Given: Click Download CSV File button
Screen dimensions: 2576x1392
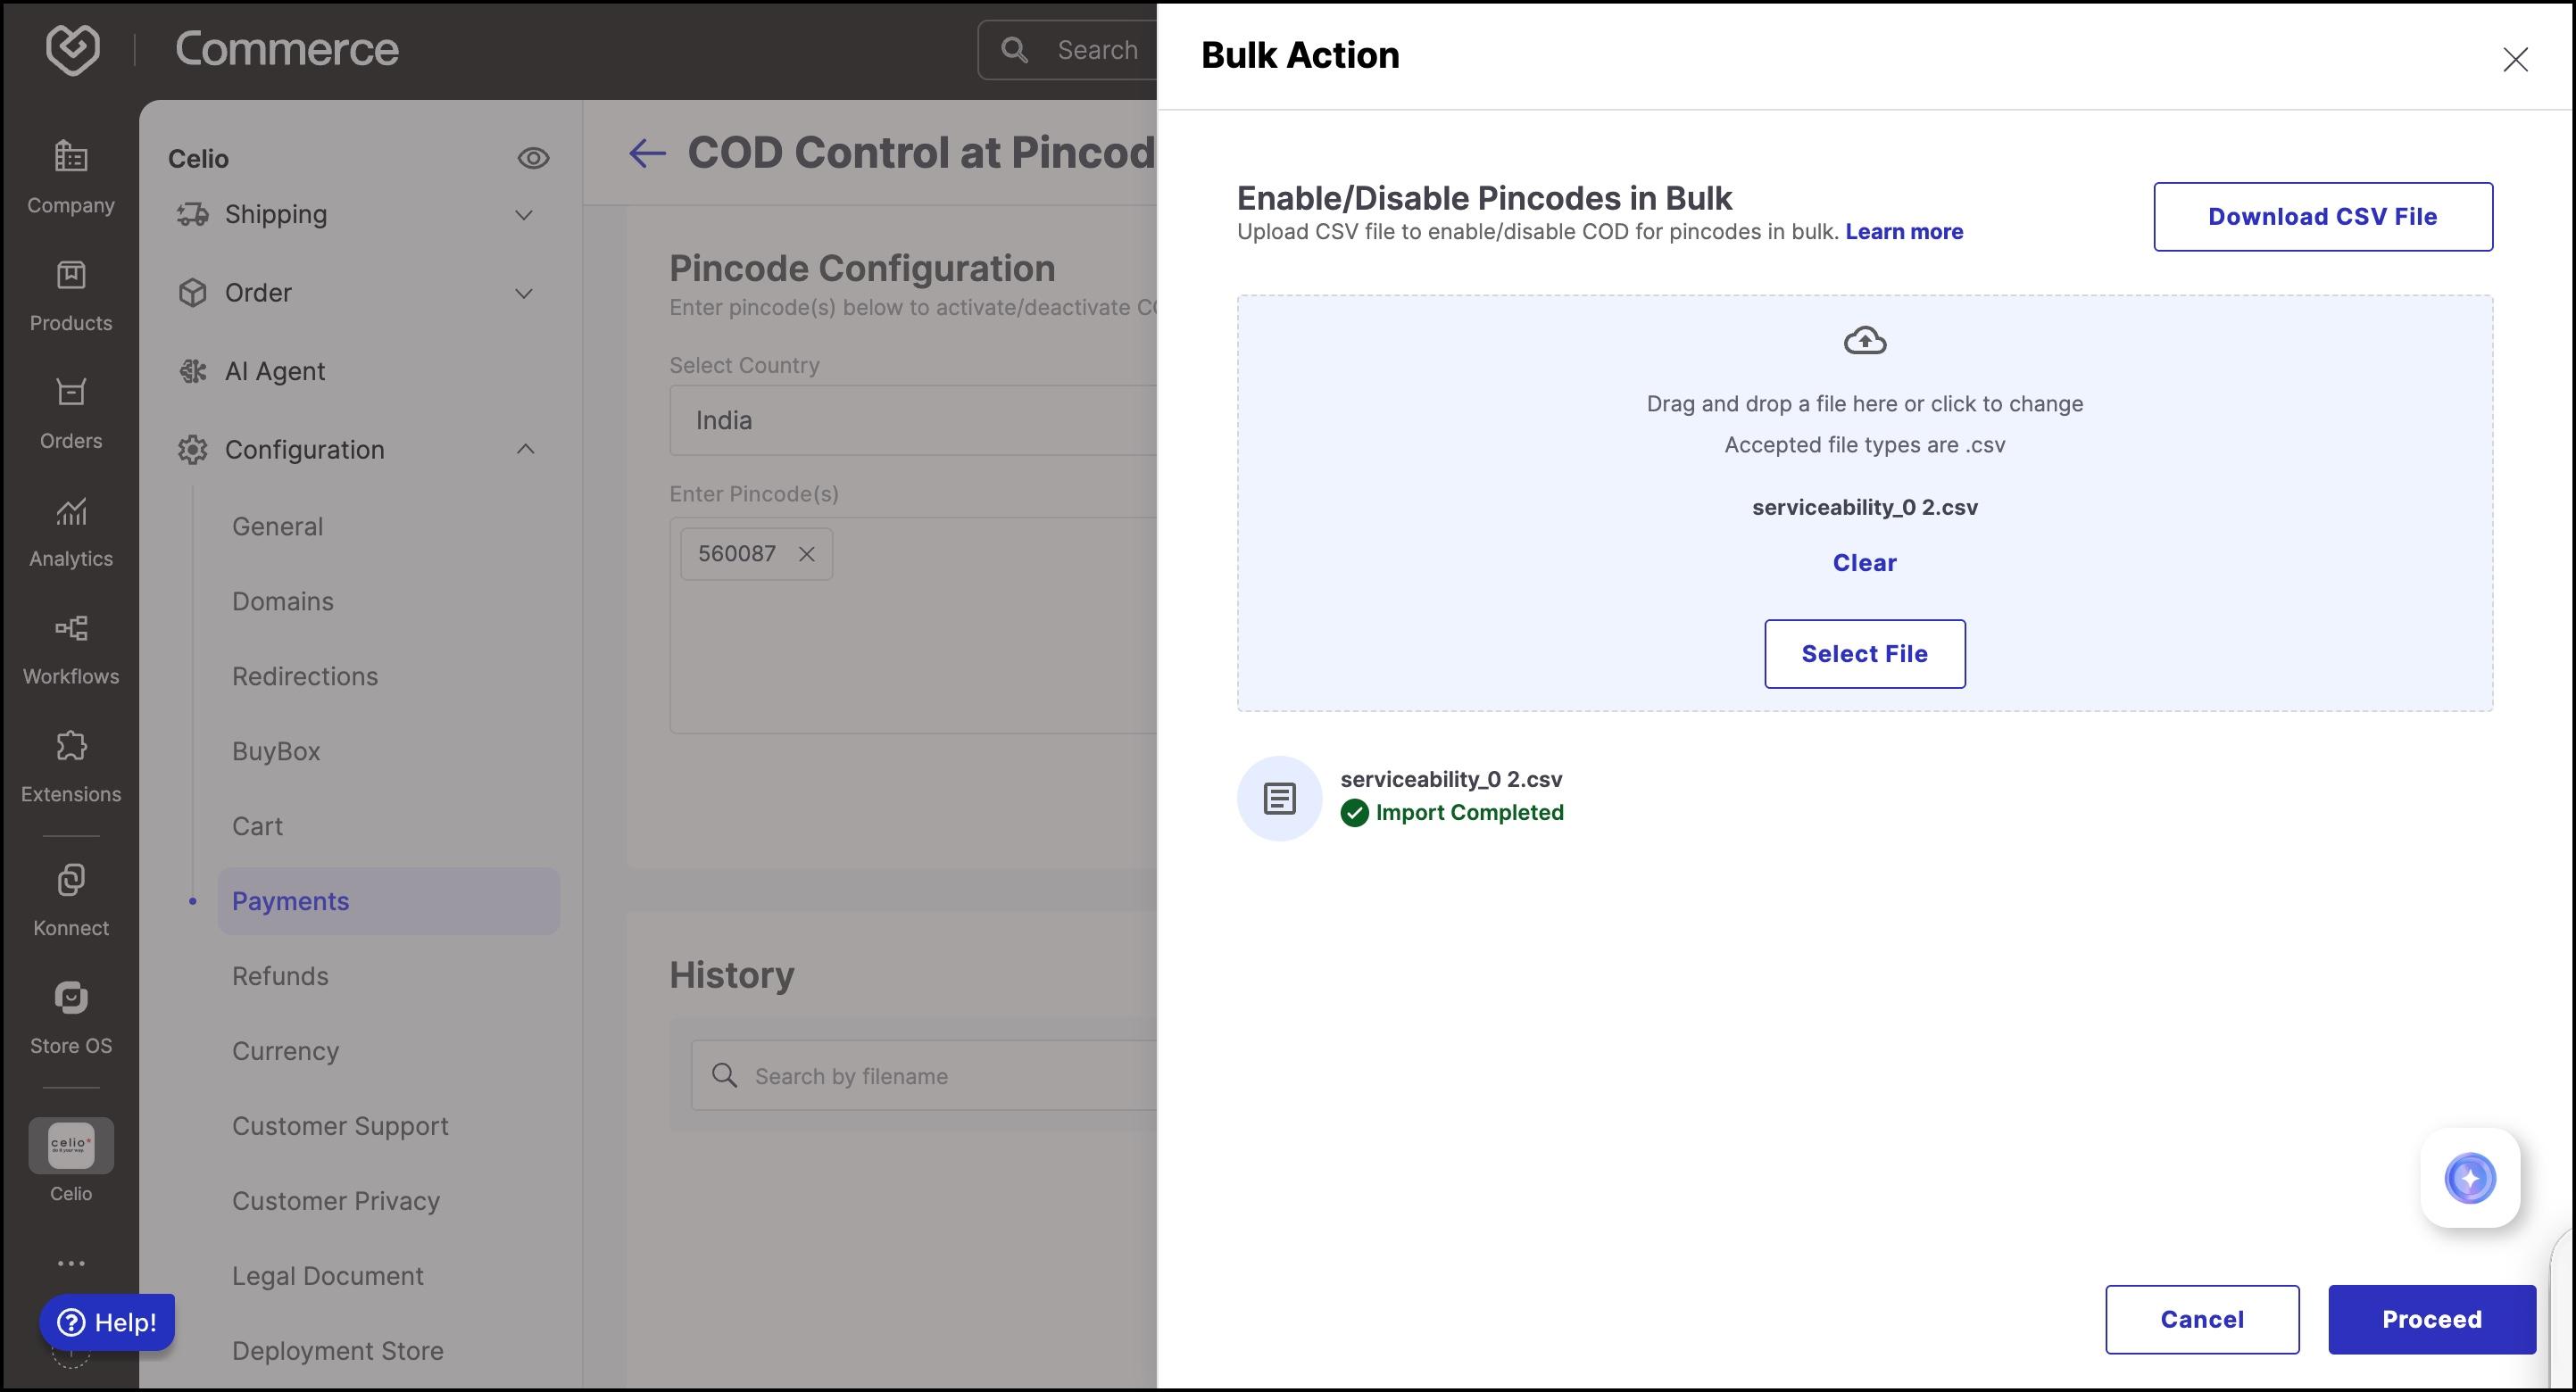Looking at the screenshot, I should click(x=2322, y=217).
